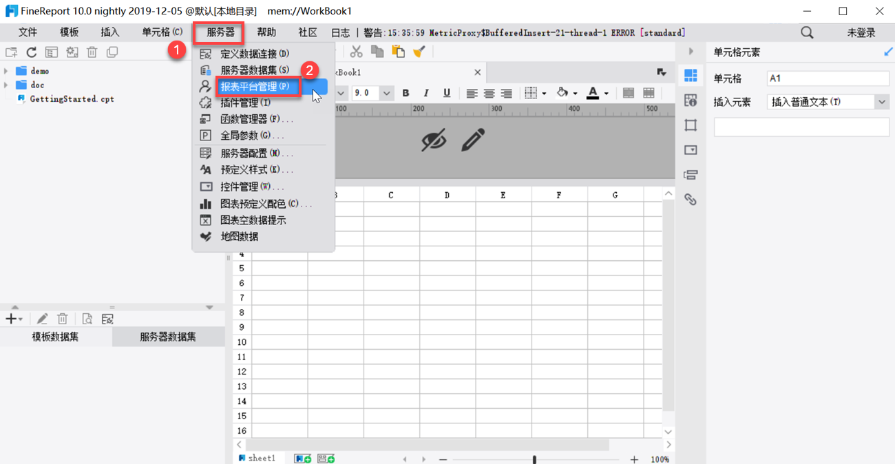895x464 pixels.
Task: Expand the demo folder
Action: tap(6, 71)
